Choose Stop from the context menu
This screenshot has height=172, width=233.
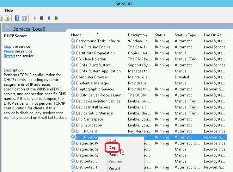point(113,148)
